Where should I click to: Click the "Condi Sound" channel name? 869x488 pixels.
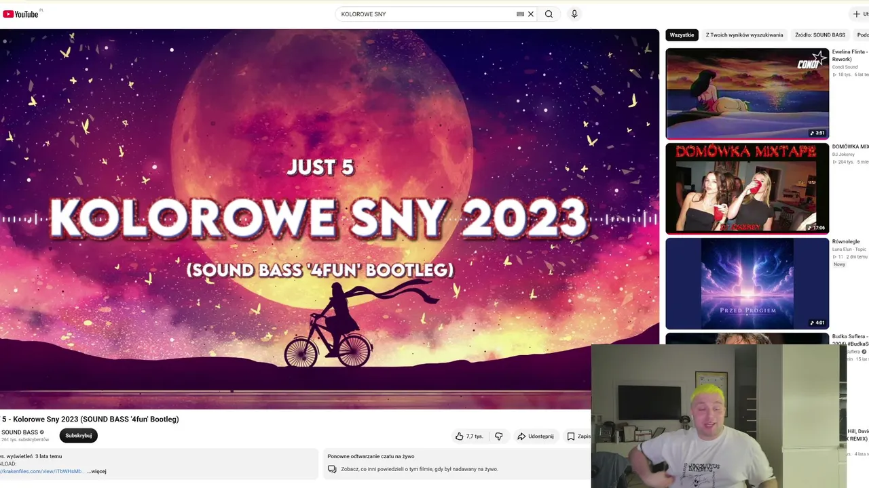pos(845,67)
